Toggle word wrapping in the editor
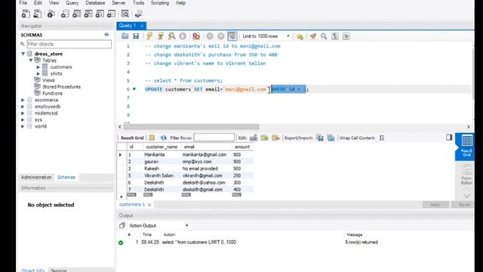483x272 pixels. 346,36
